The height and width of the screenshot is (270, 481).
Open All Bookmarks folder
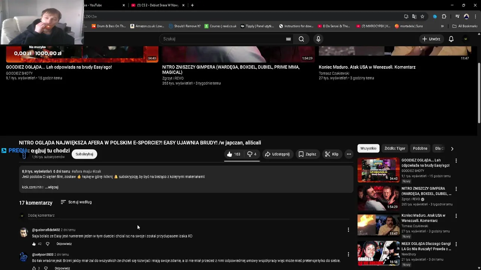[465, 26]
